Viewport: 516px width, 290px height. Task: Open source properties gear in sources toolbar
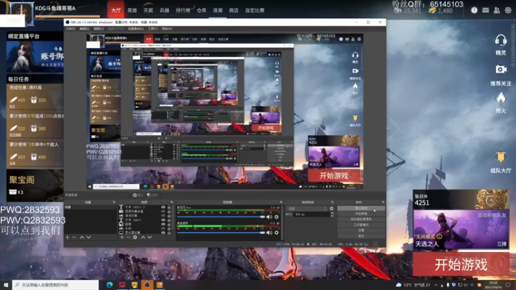[135, 237]
